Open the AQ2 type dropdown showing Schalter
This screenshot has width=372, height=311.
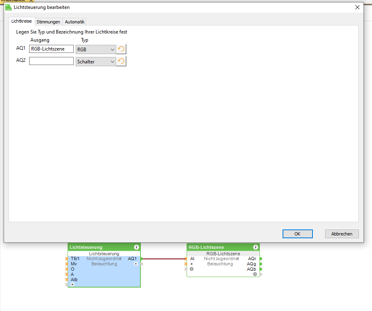(x=96, y=61)
